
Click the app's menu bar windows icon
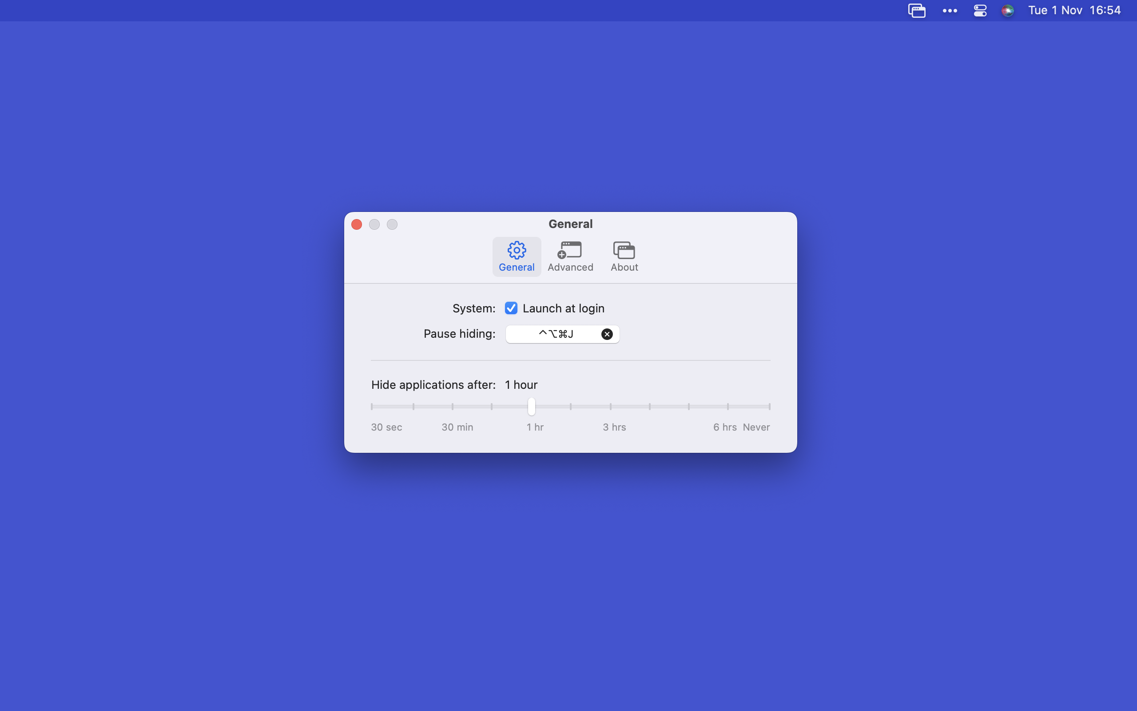tap(916, 10)
